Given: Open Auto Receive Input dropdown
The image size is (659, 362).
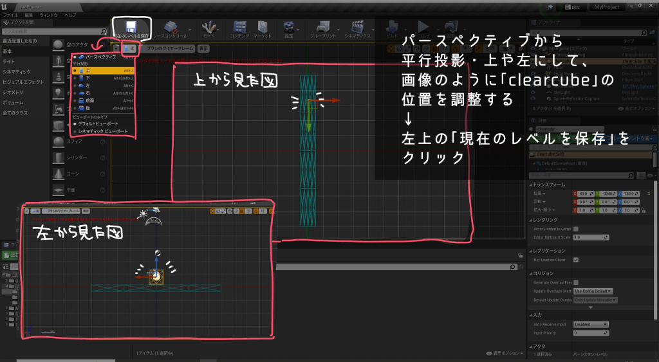Looking at the screenshot, I should coord(591,324).
